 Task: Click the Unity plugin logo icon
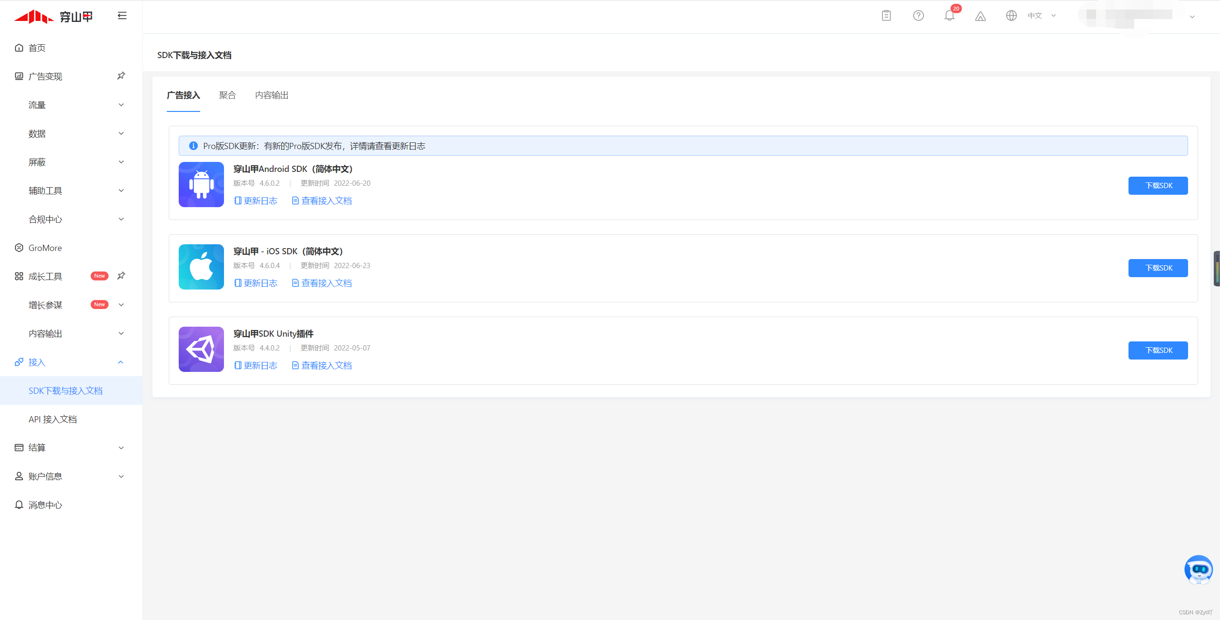click(x=201, y=349)
